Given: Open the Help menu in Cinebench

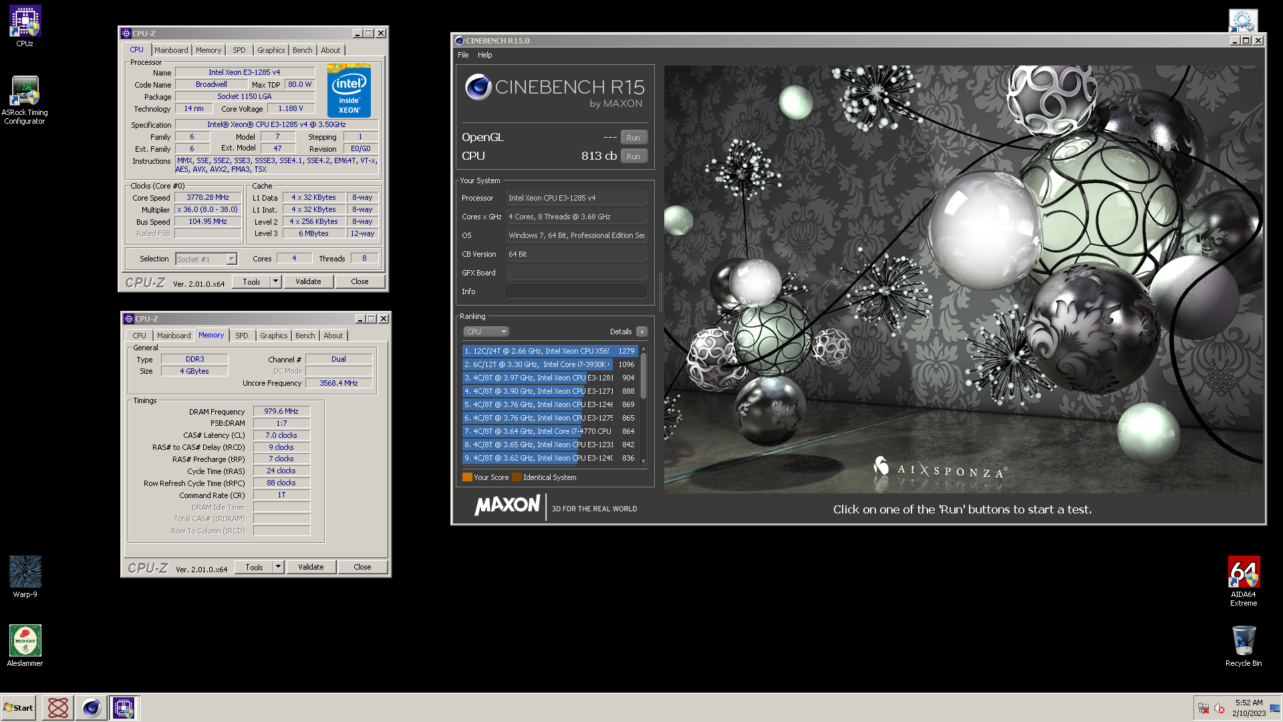Looking at the screenshot, I should [x=484, y=55].
